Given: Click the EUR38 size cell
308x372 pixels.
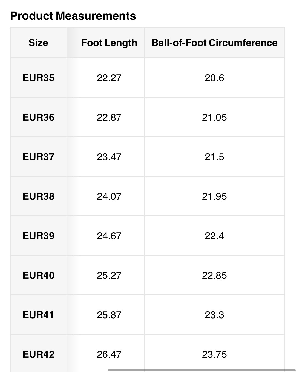Looking at the screenshot, I should pyautogui.click(x=38, y=196).
